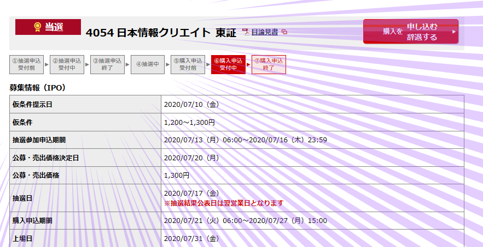Click the date 2020/07/17（金）

click(191, 193)
